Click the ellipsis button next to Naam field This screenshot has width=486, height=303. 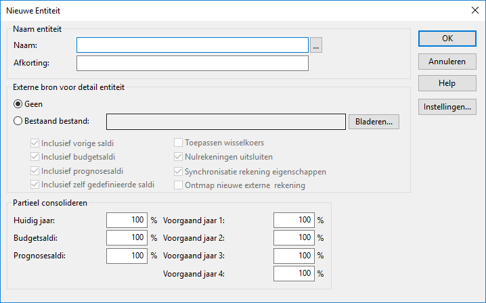coord(316,45)
